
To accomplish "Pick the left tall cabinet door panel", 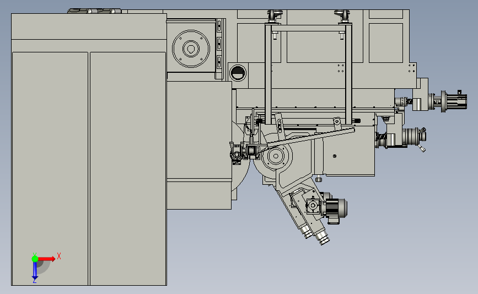I will (x=50, y=168).
